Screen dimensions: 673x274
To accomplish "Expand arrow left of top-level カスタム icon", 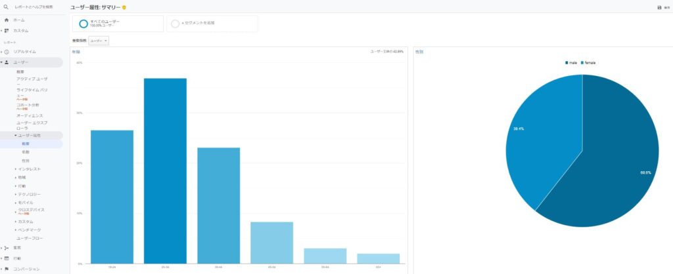I will (x=2, y=31).
